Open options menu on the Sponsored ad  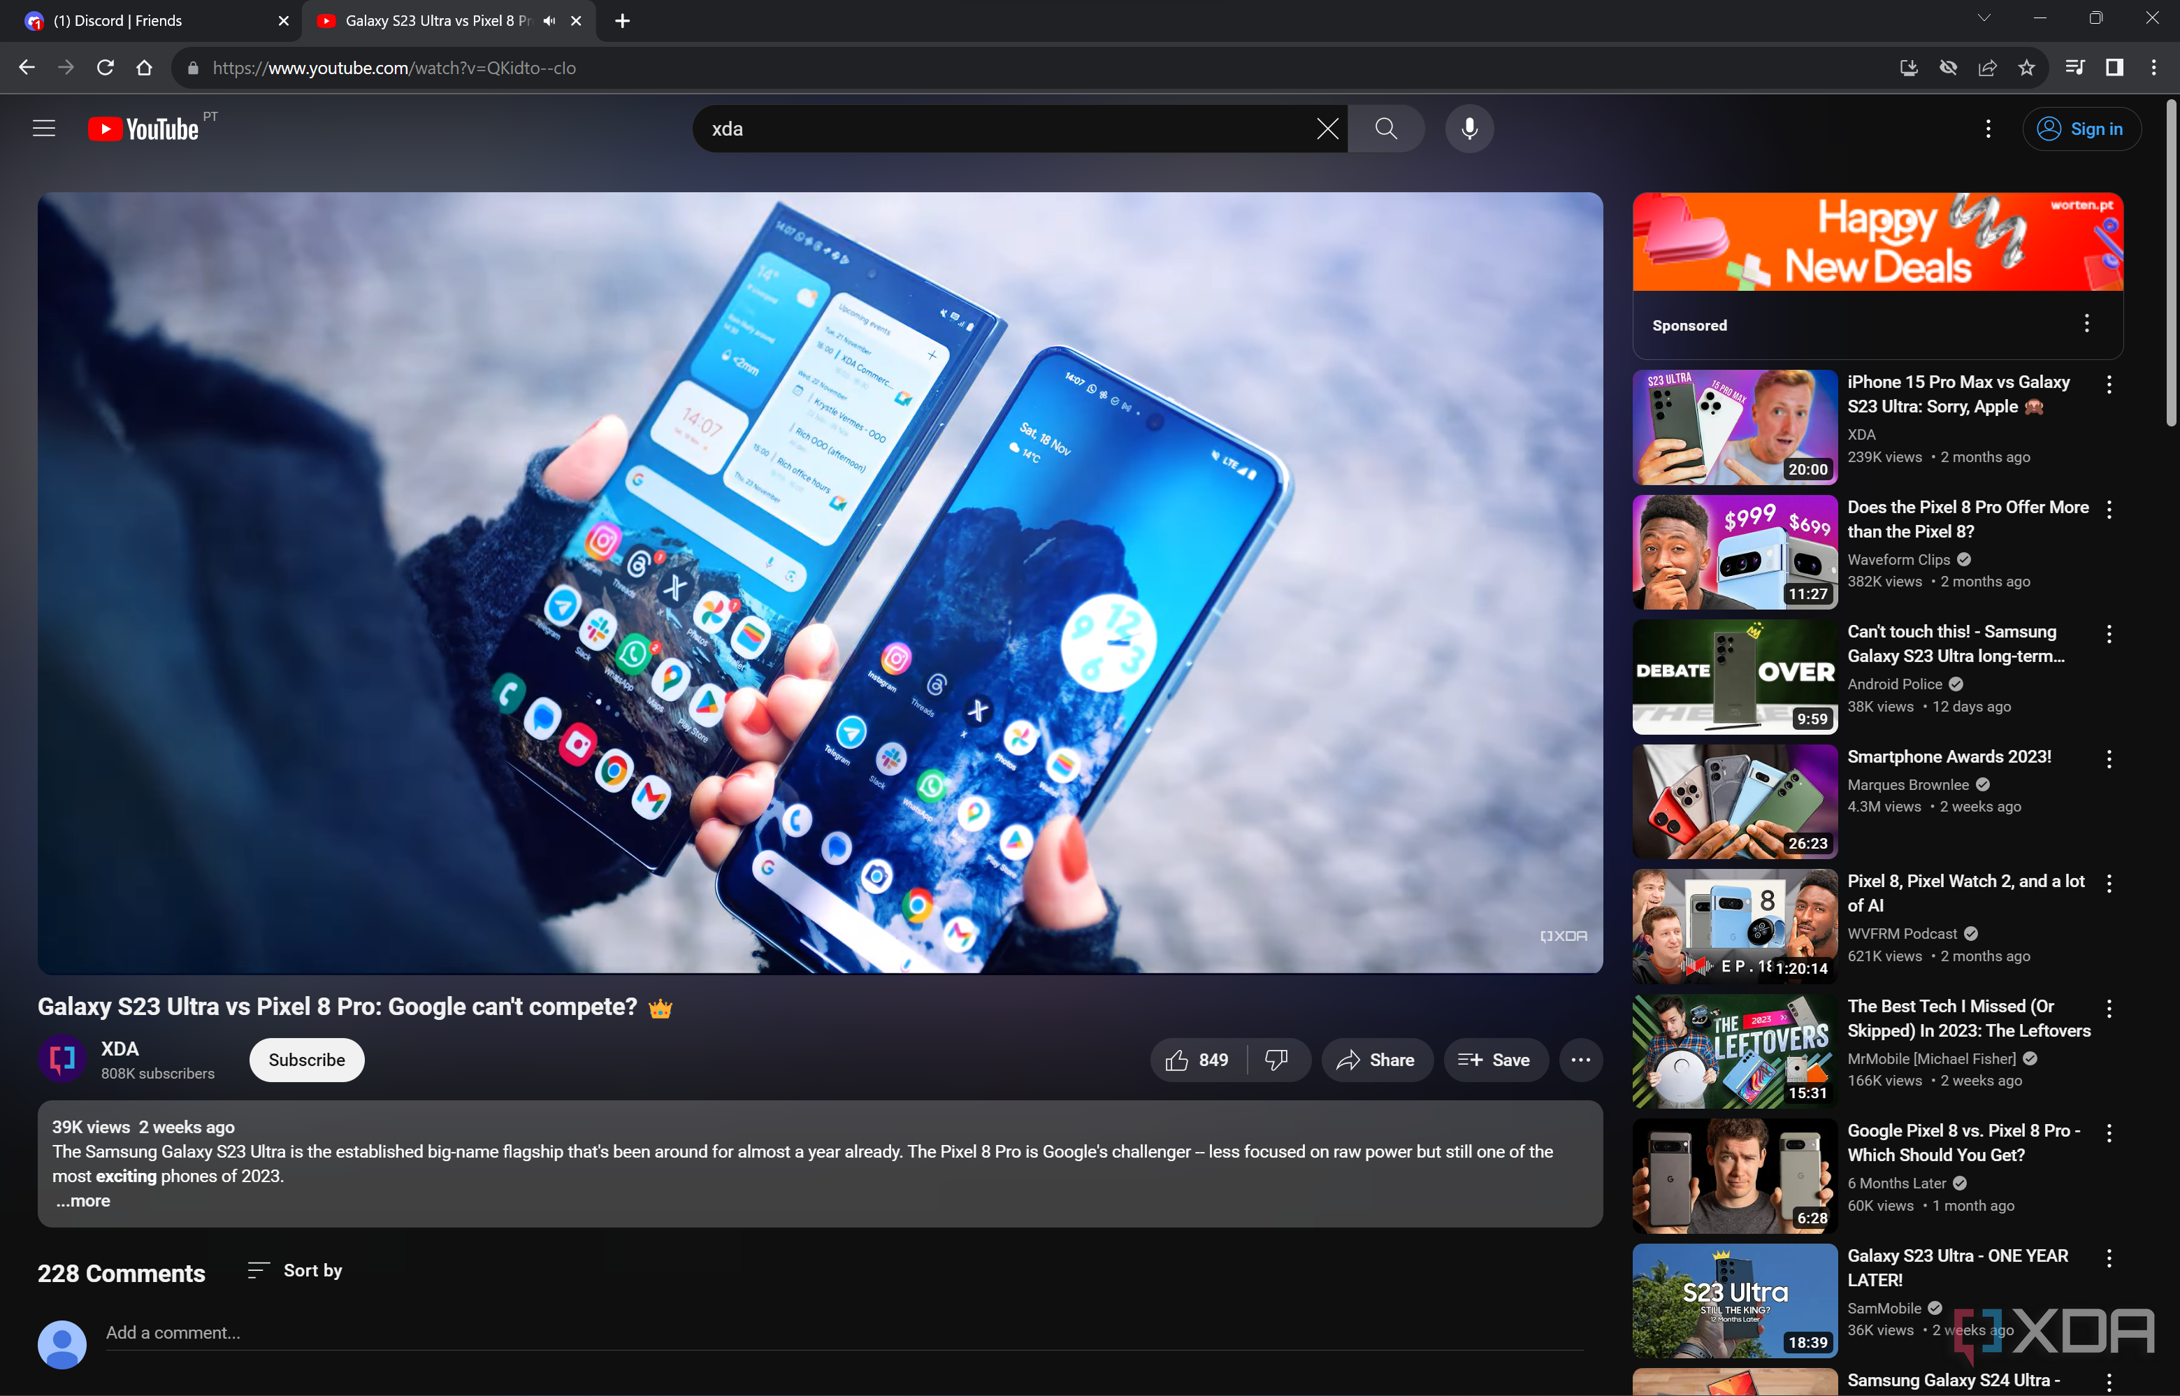[2086, 324]
